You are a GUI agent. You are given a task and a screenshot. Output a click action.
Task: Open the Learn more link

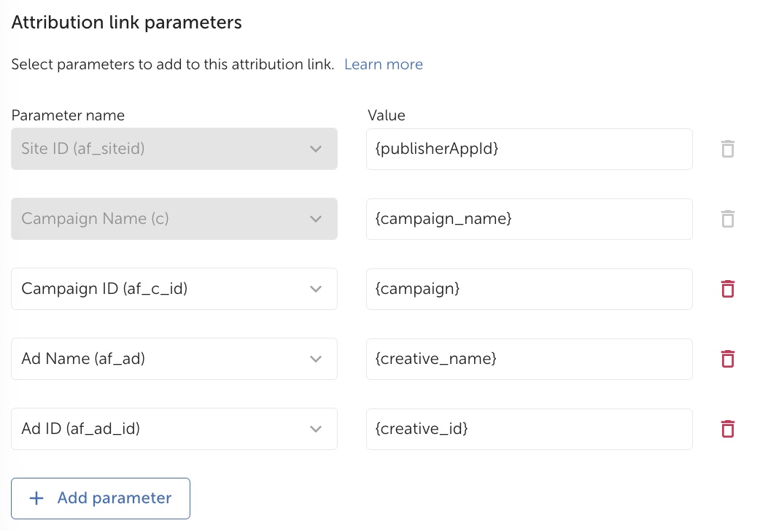pos(383,64)
